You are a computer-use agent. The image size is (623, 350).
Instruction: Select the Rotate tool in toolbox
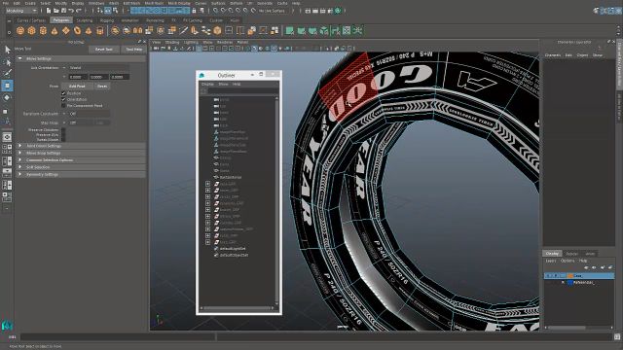[7, 97]
